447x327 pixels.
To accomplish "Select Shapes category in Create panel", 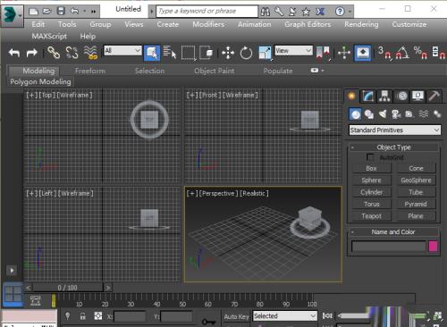I will 369,114.
